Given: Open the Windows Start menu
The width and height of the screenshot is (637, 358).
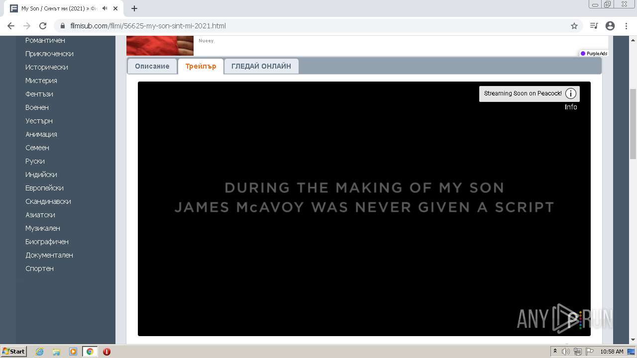Looking at the screenshot, I should pos(13,352).
